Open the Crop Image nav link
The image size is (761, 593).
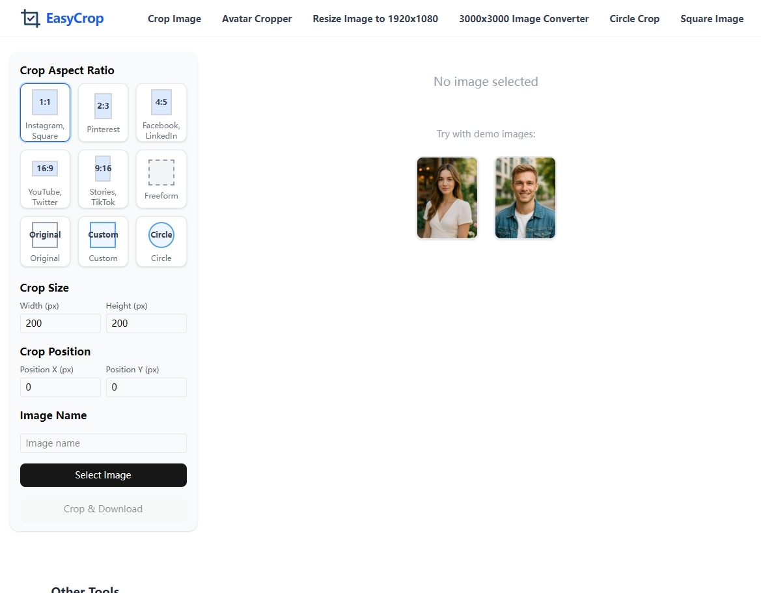point(174,19)
